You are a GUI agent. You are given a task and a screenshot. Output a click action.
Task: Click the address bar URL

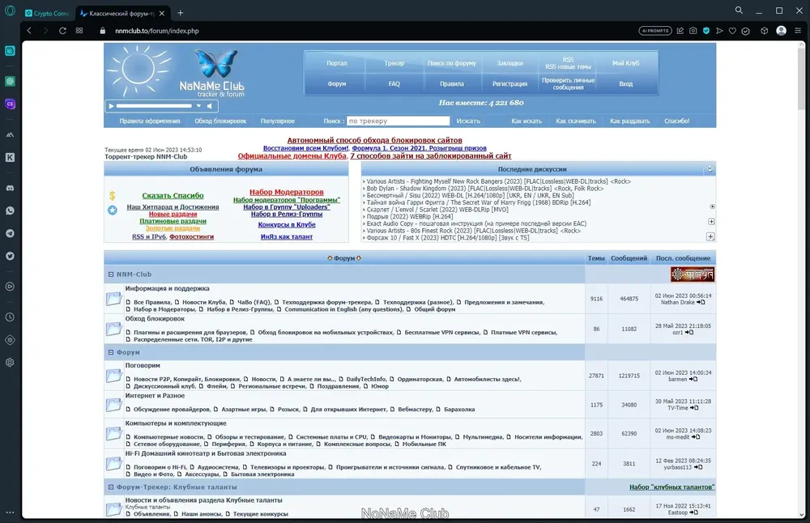tap(157, 31)
